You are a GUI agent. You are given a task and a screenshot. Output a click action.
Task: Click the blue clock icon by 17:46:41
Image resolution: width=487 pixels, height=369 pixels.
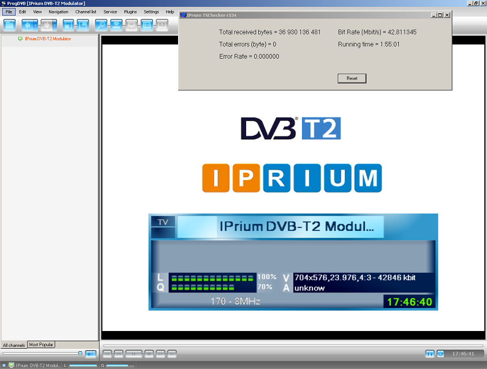coord(440,354)
